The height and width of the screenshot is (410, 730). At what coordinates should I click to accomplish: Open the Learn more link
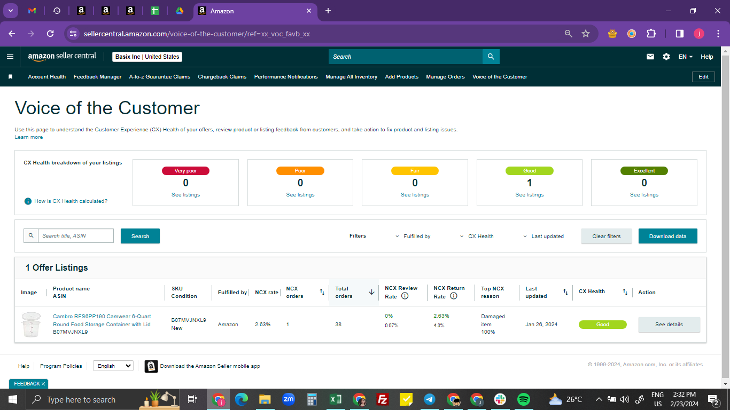click(29, 137)
